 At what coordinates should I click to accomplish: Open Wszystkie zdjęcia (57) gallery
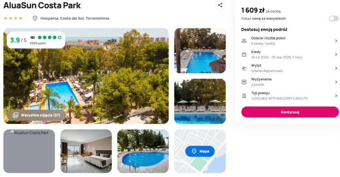tap(37, 115)
